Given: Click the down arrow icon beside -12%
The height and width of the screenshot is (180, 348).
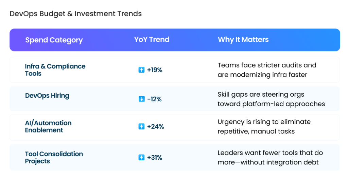Looking at the screenshot, I should 141,99.
